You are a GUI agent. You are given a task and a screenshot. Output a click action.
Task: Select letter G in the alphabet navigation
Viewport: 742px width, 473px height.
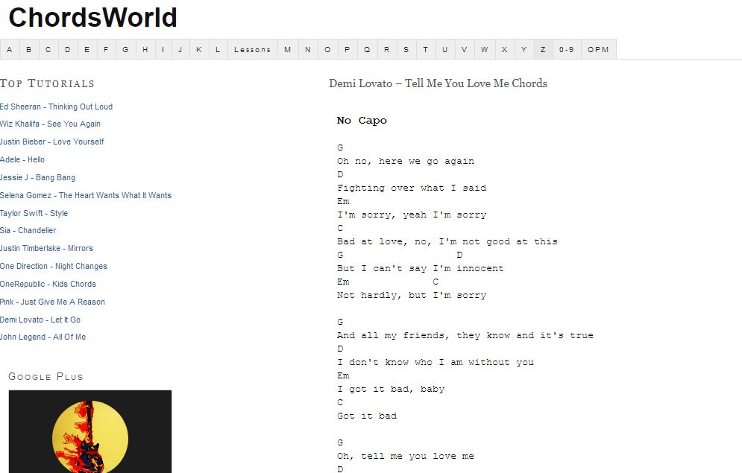coord(125,49)
